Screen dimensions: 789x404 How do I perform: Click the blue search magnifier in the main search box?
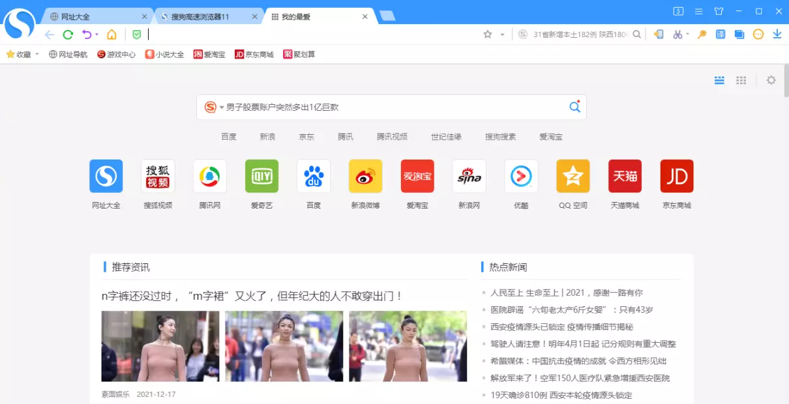click(574, 107)
